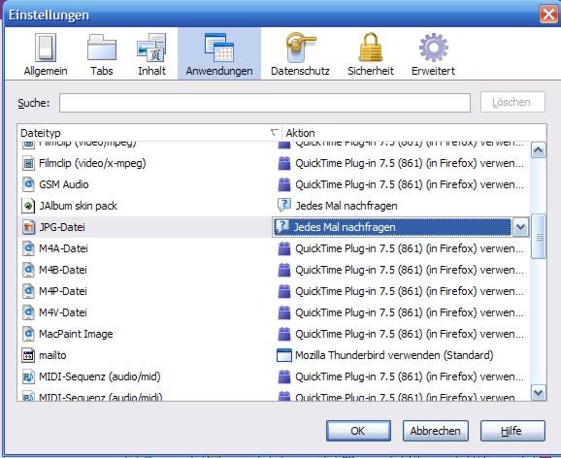The image size is (561, 458).
Task: Click the QuickTime icon for Filmclip (video/x-mpeg)
Action: [x=284, y=164]
